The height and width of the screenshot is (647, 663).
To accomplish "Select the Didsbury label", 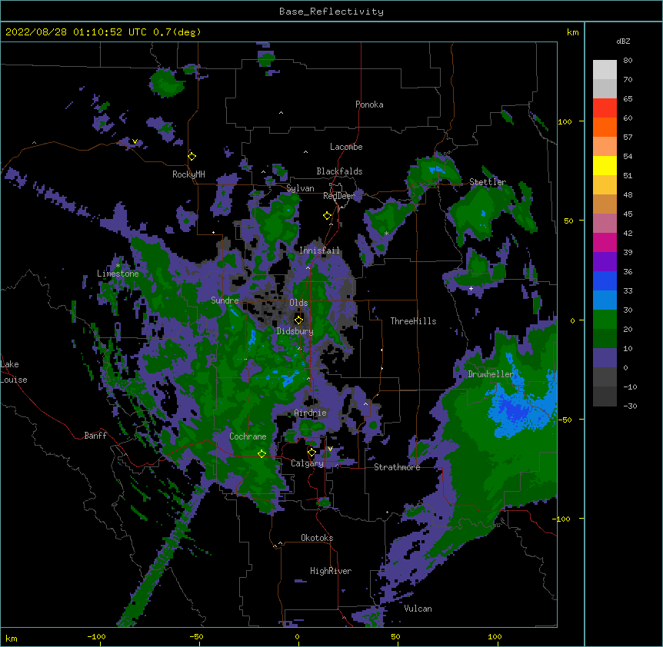I will point(295,331).
